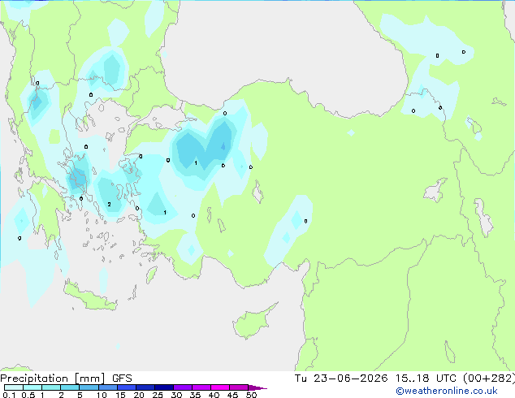Click the 0.5–1 mm legend swatch
Viewport: 515px width, 398px height.
(x=32, y=387)
